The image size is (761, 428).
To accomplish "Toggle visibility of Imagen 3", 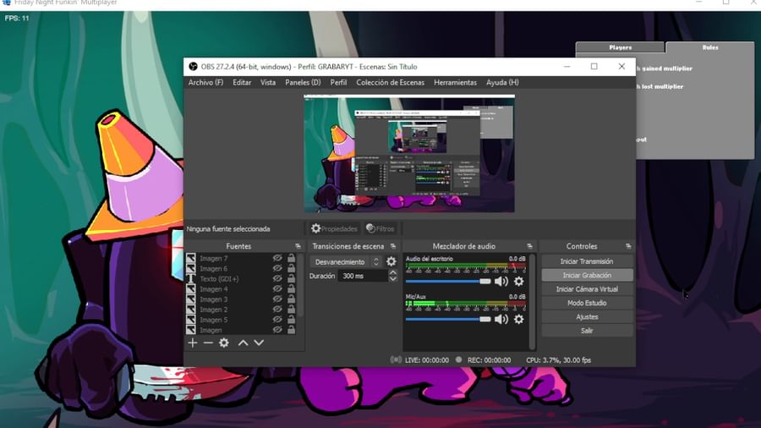I will coord(277,299).
